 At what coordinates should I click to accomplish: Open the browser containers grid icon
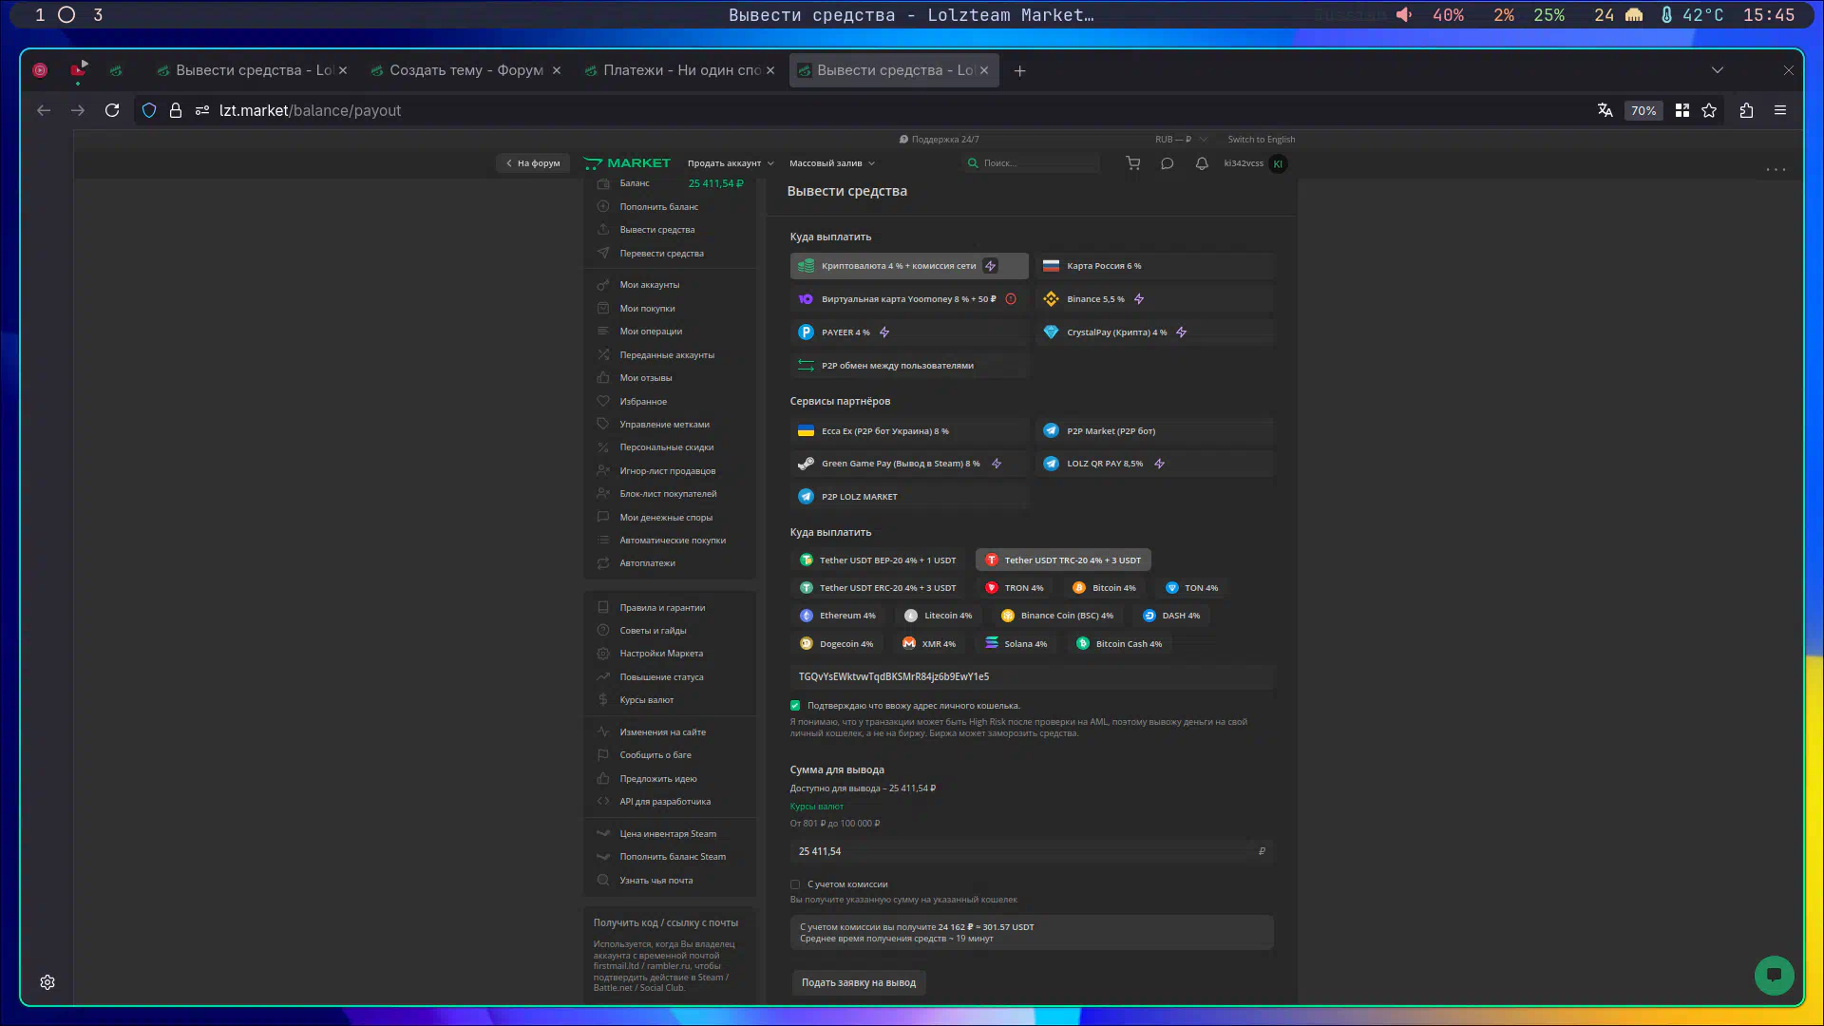[1682, 110]
